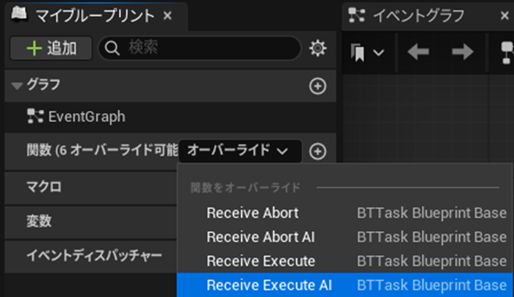Image resolution: width=514 pixels, height=297 pixels.
Task: Select Receive Execute override function
Action: click(261, 261)
